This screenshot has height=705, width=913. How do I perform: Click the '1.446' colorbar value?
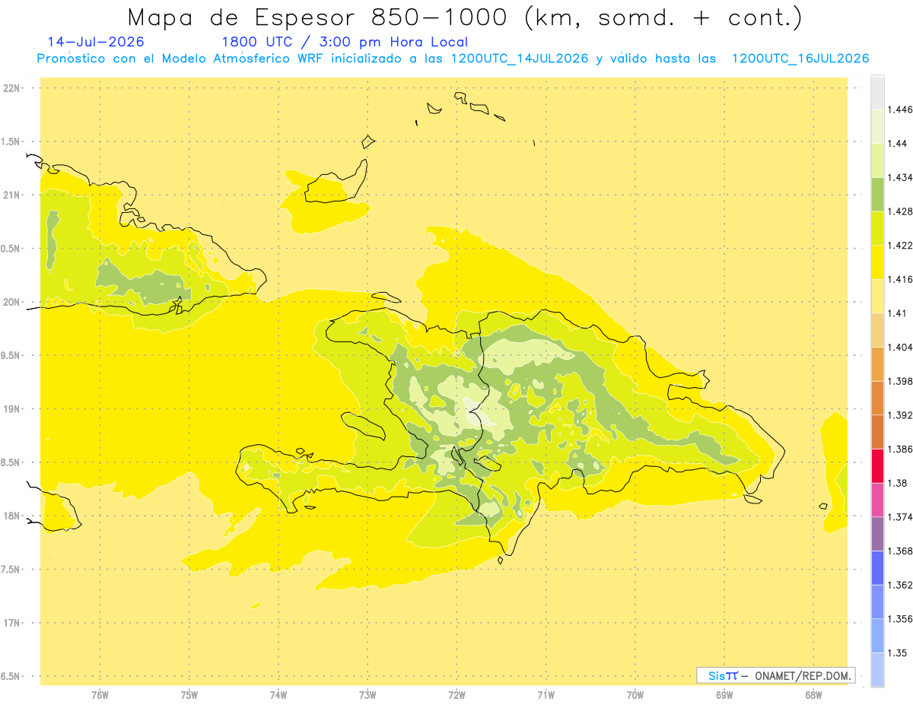tap(899, 110)
